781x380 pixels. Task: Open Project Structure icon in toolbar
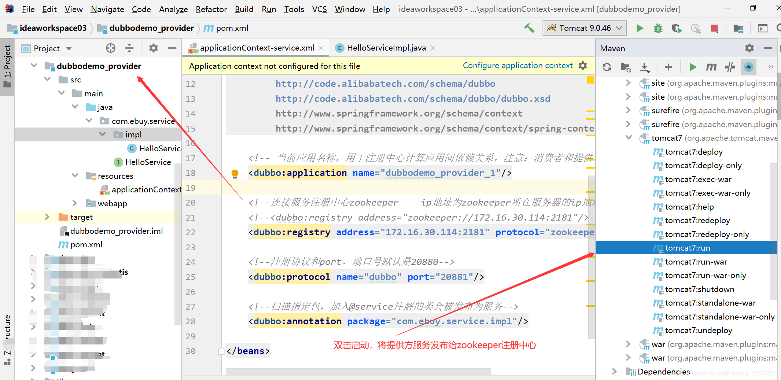coord(738,28)
